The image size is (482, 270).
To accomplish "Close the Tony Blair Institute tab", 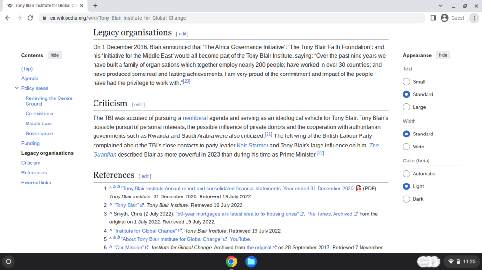I will point(82,5).
